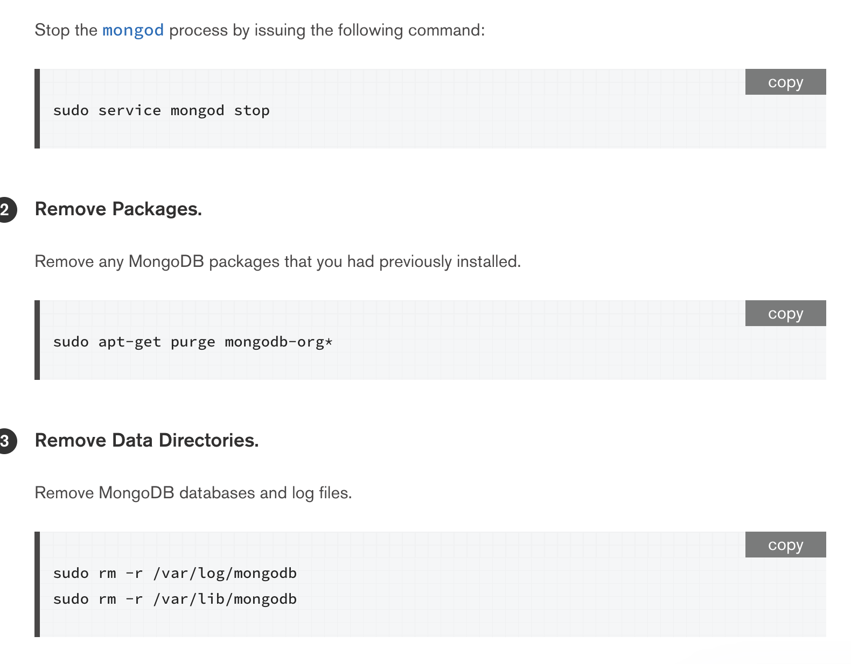Click the 'sudo apt-get purge' code line
Screen dimensions: 851x664
click(x=192, y=342)
